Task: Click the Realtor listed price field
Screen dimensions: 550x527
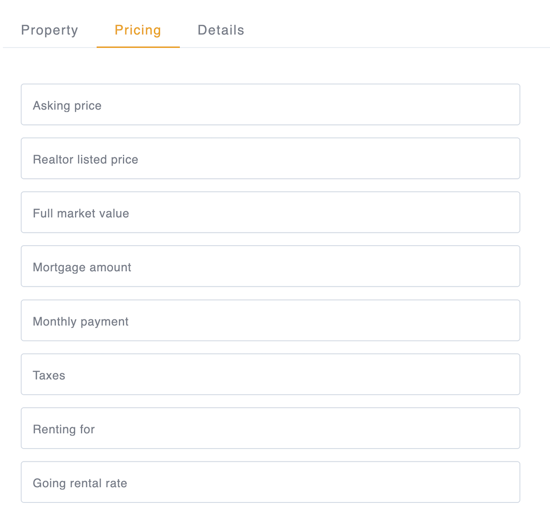Action: click(x=271, y=158)
